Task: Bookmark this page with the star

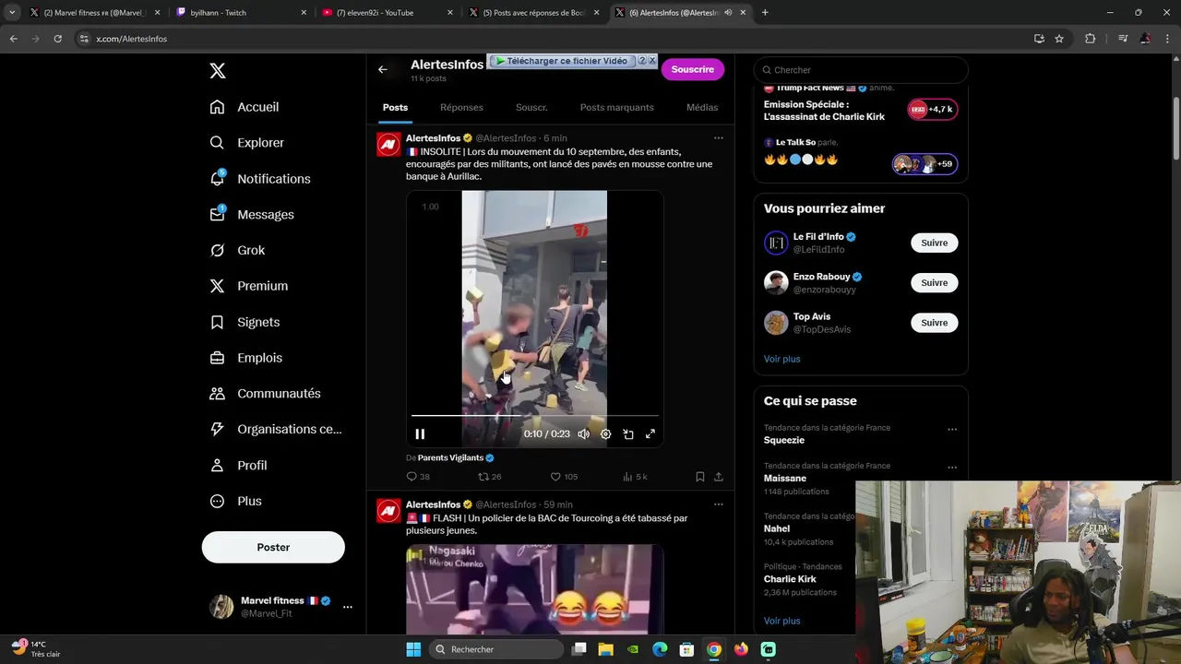Action: click(1059, 39)
